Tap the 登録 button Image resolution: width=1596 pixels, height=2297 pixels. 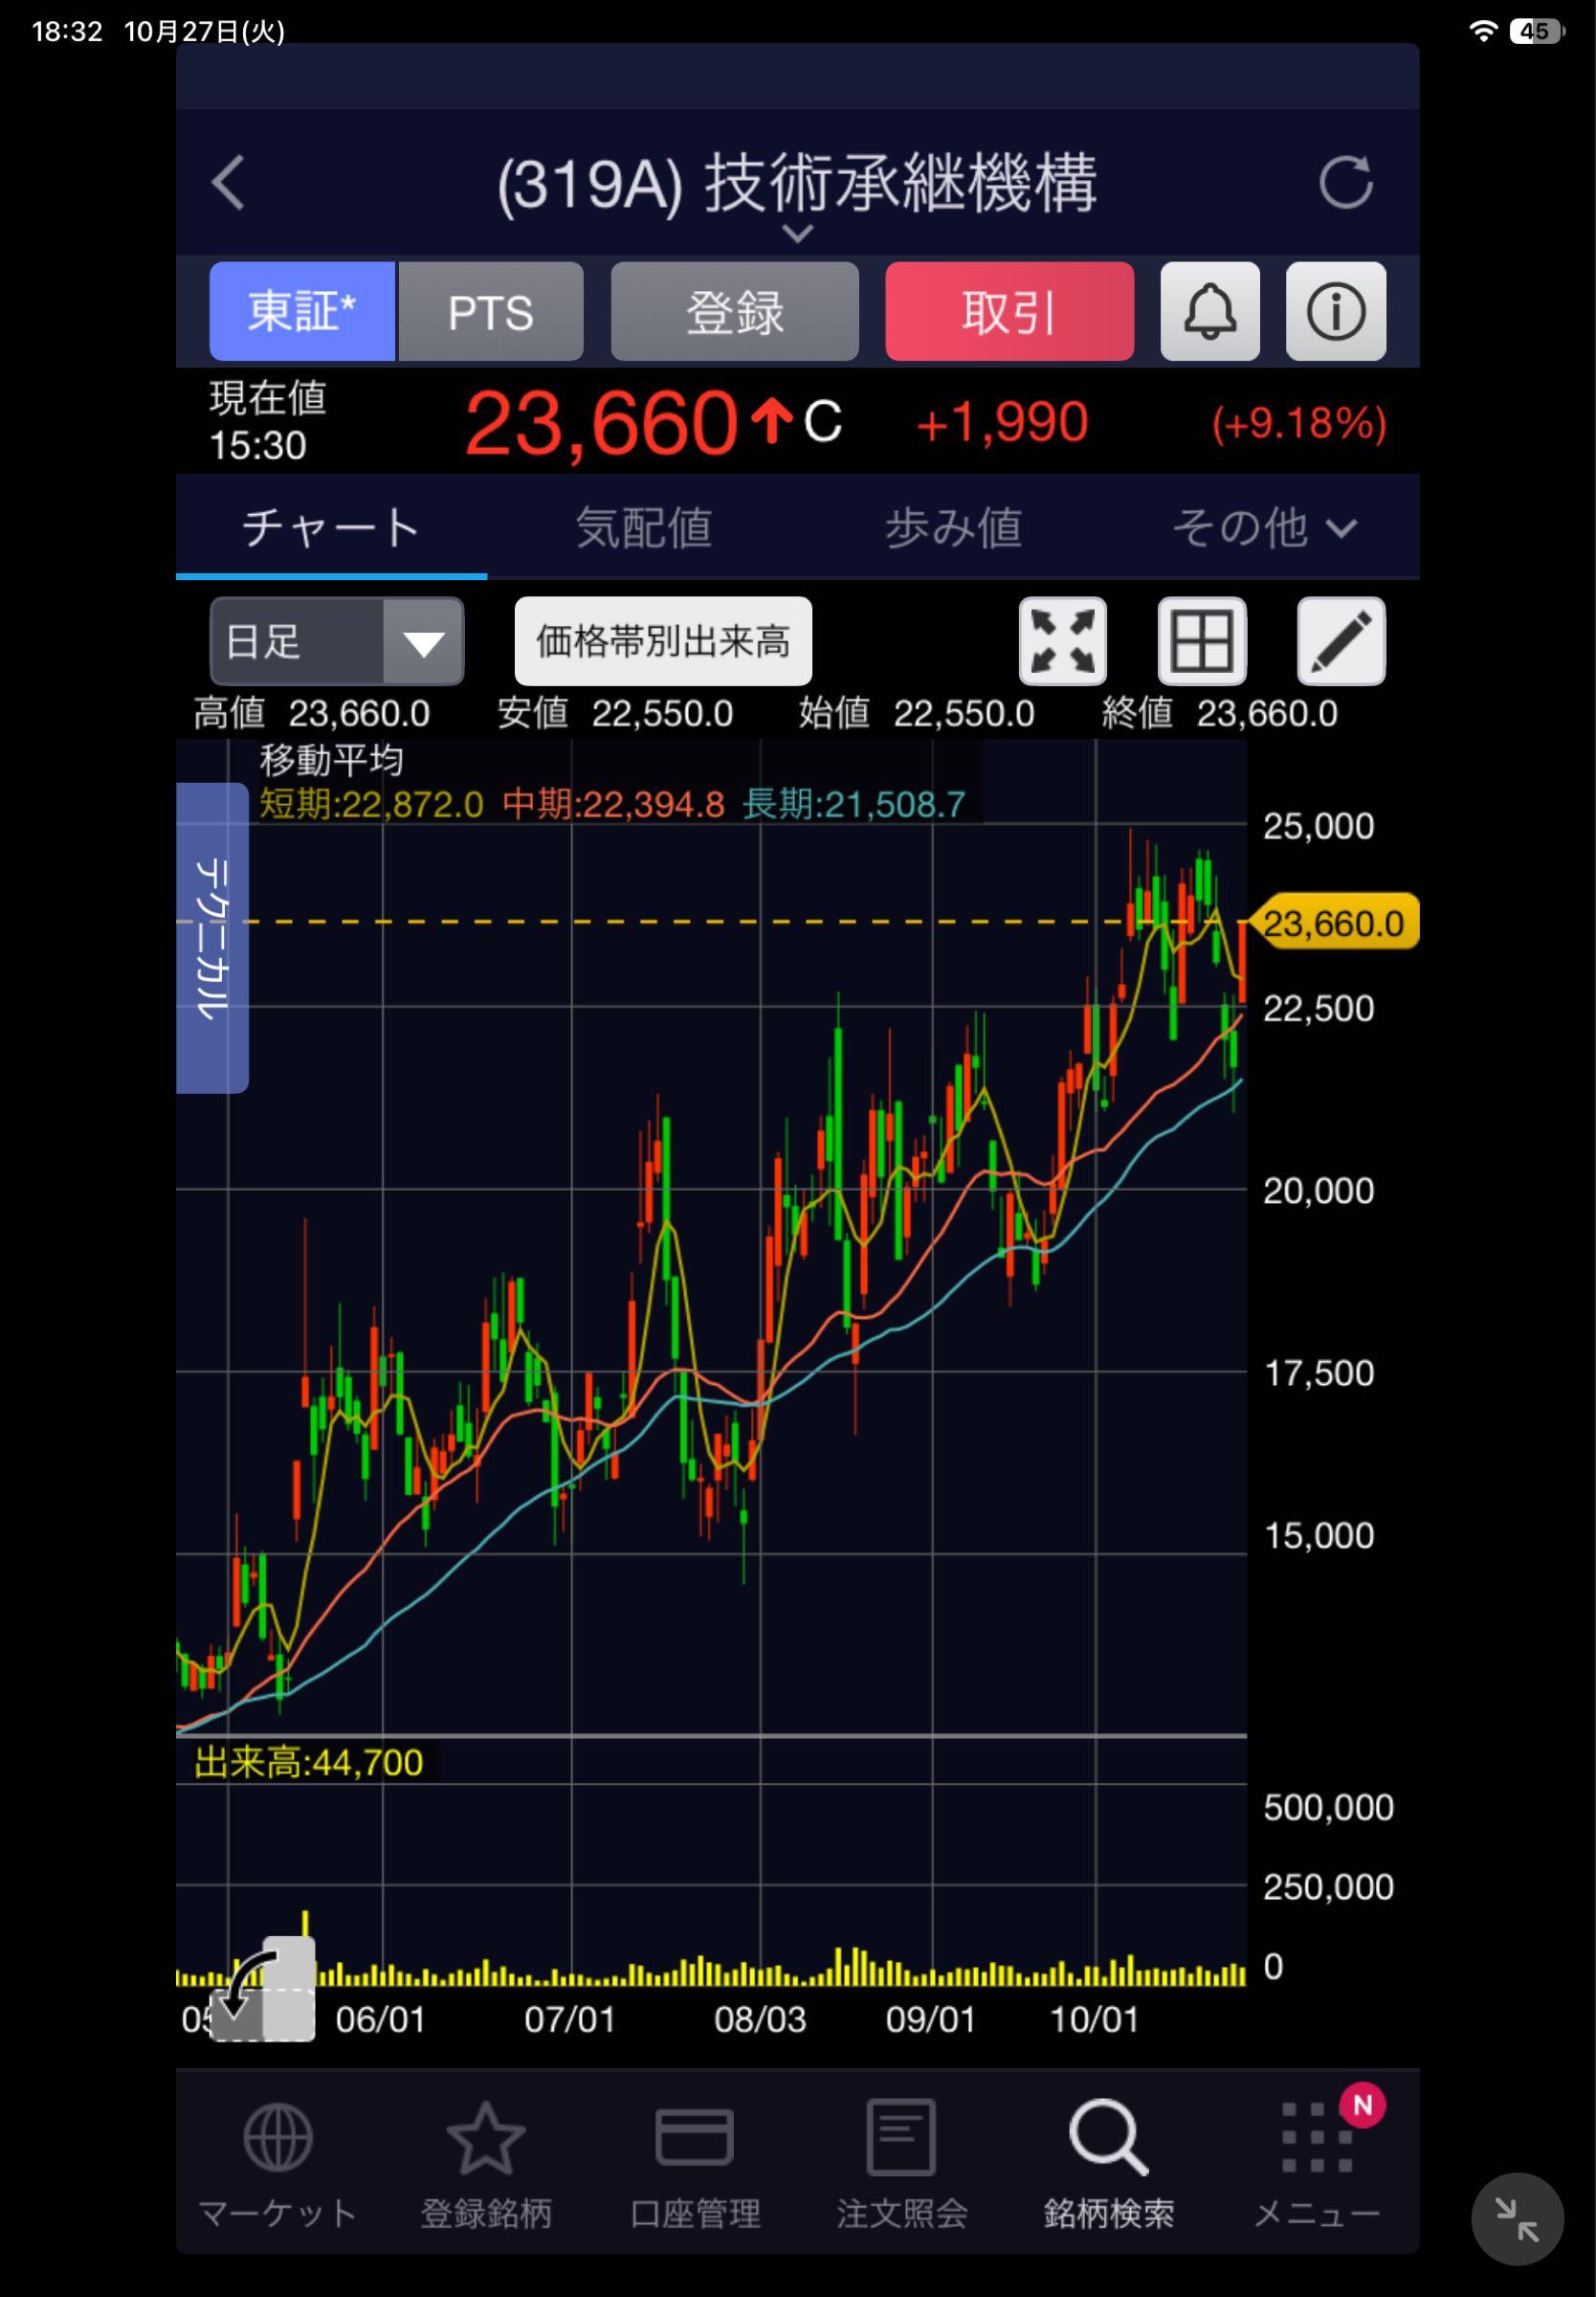[734, 311]
